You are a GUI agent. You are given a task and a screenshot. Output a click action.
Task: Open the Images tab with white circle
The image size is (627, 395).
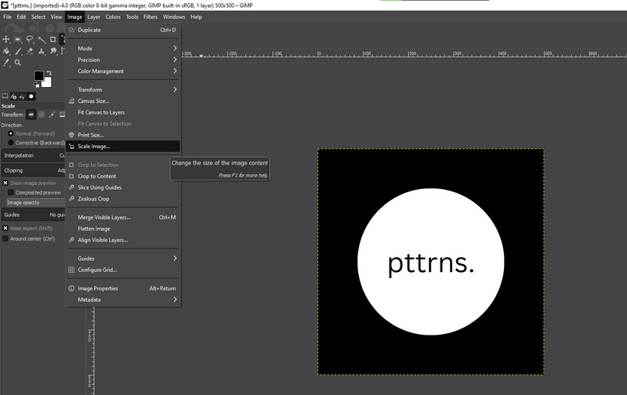31,96
